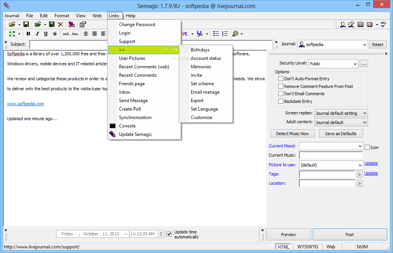Click Save as Defaults button
Viewport: 393px width, 253px height.
341,134
